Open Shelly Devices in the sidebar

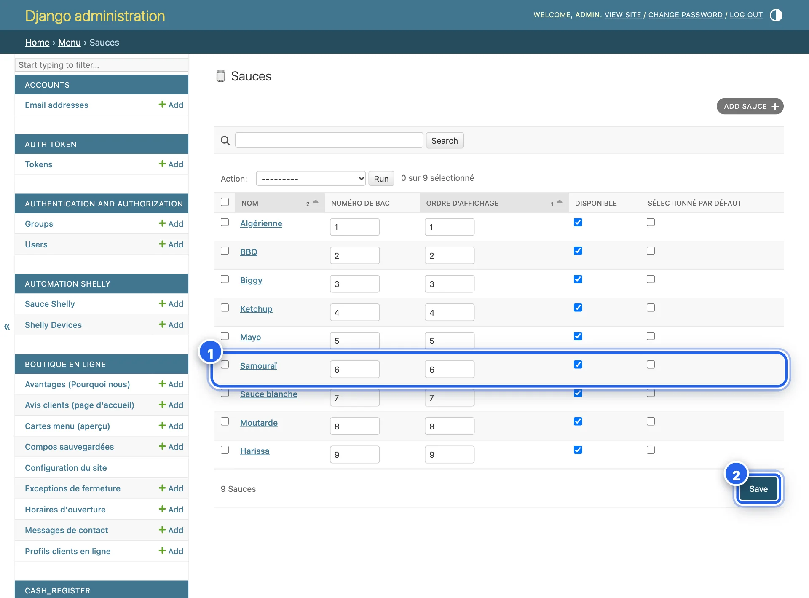point(53,325)
